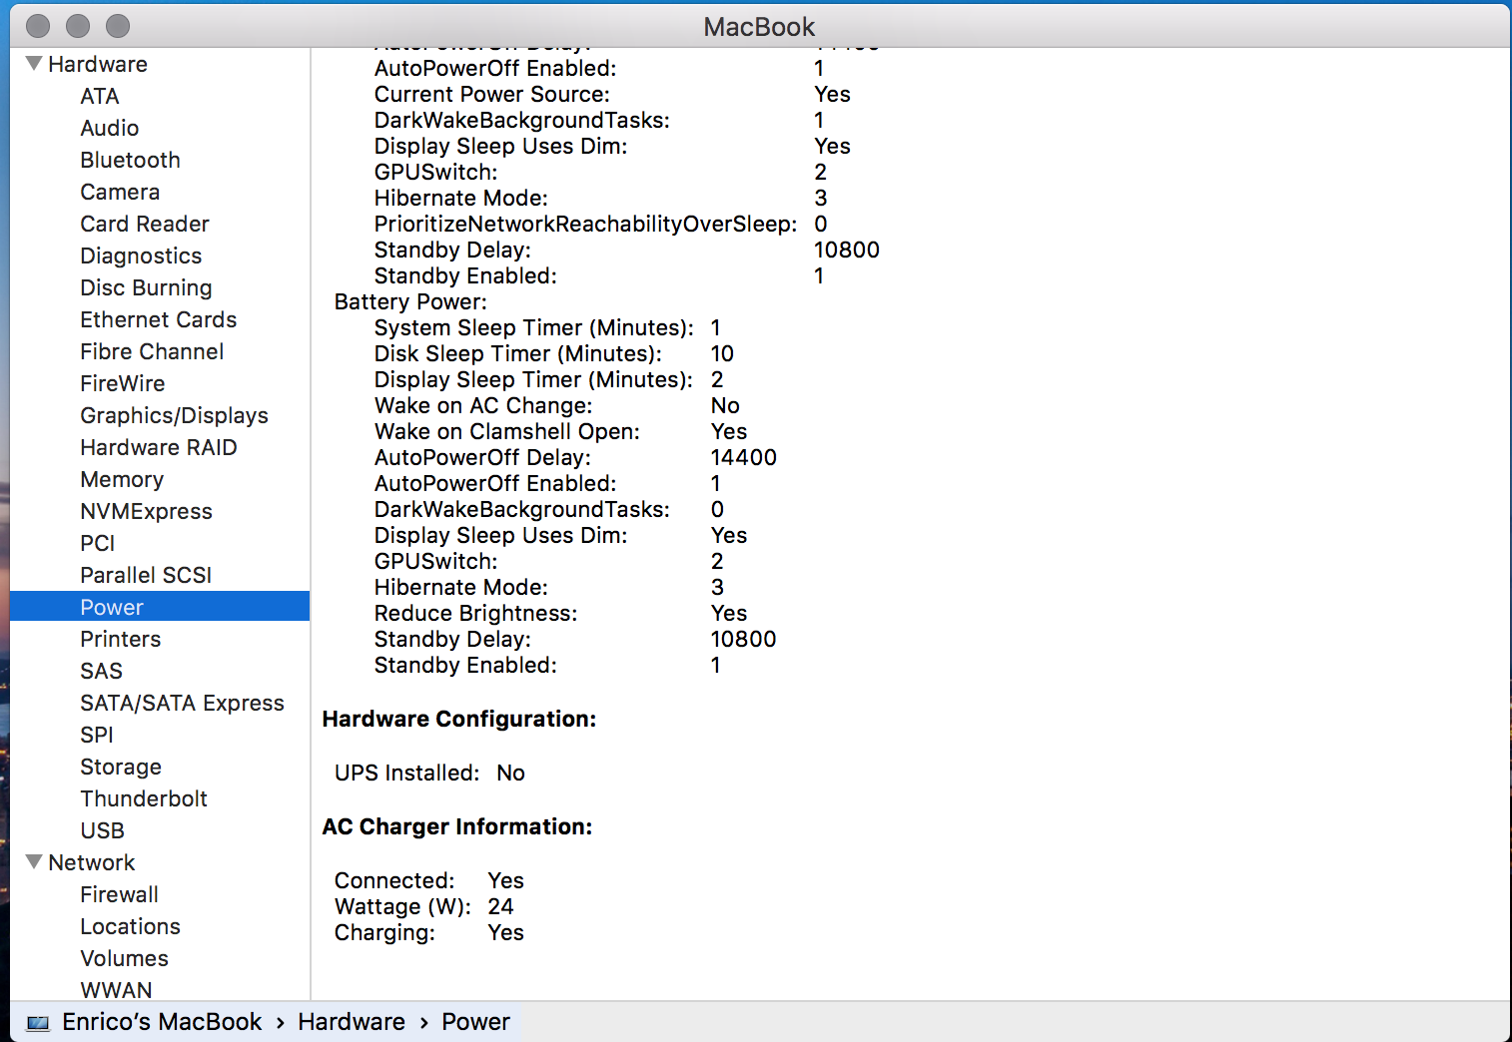
Task: Click Enrico's MacBook in path bar
Action: 162,1023
